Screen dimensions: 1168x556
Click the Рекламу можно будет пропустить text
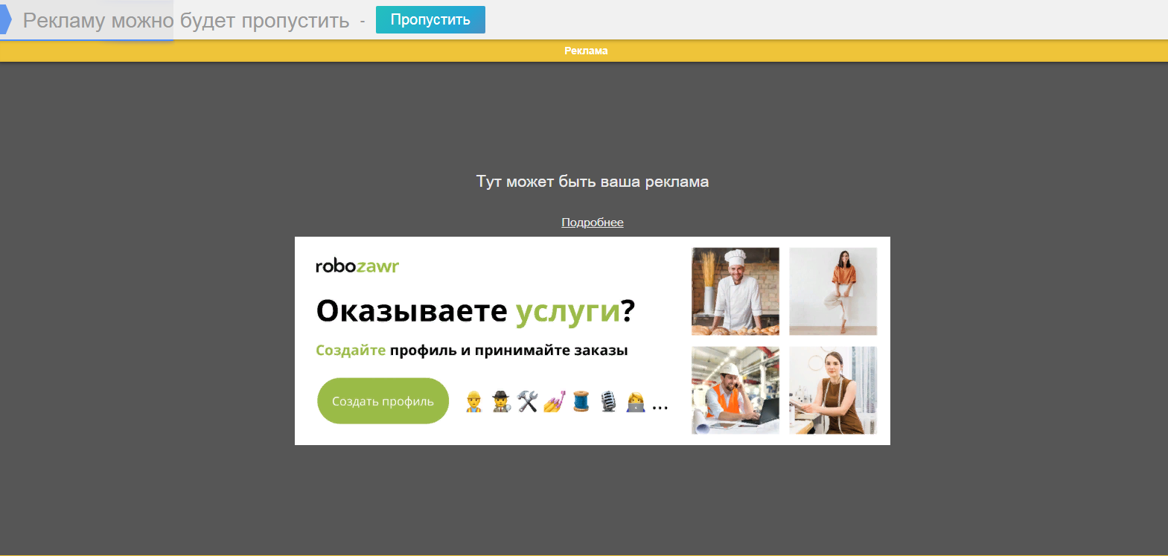186,21
